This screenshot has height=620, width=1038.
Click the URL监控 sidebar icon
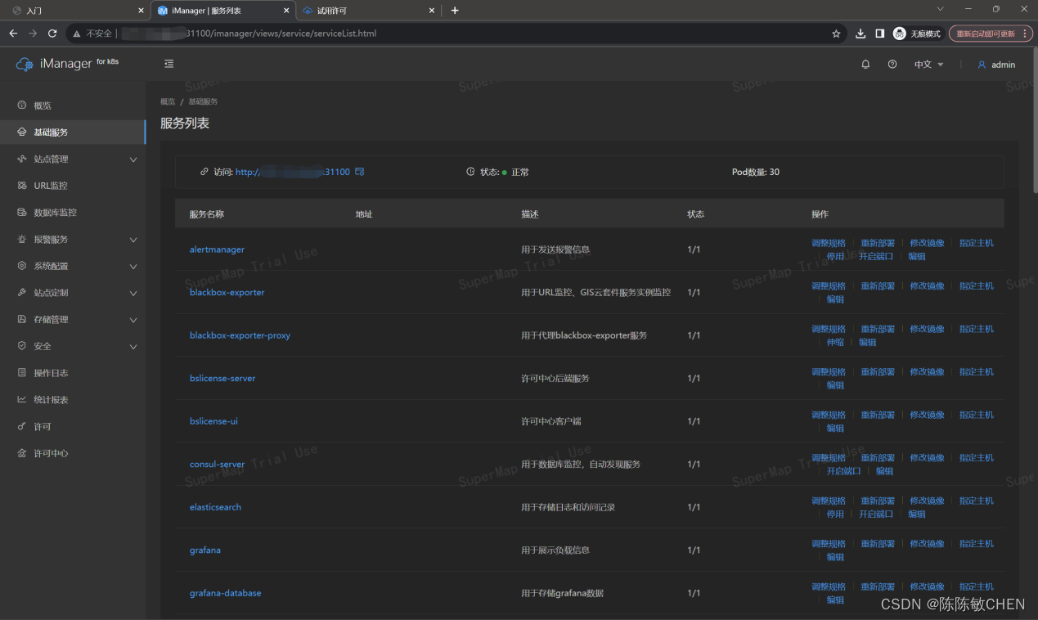pyautogui.click(x=22, y=186)
